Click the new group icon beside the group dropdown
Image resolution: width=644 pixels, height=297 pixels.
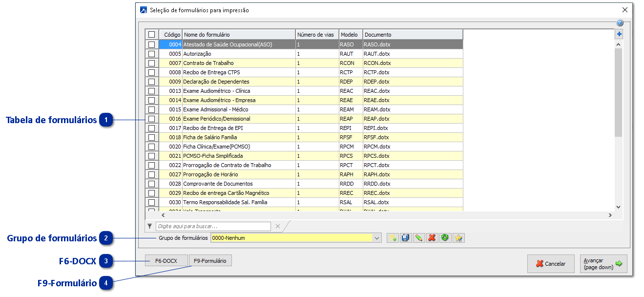392,238
